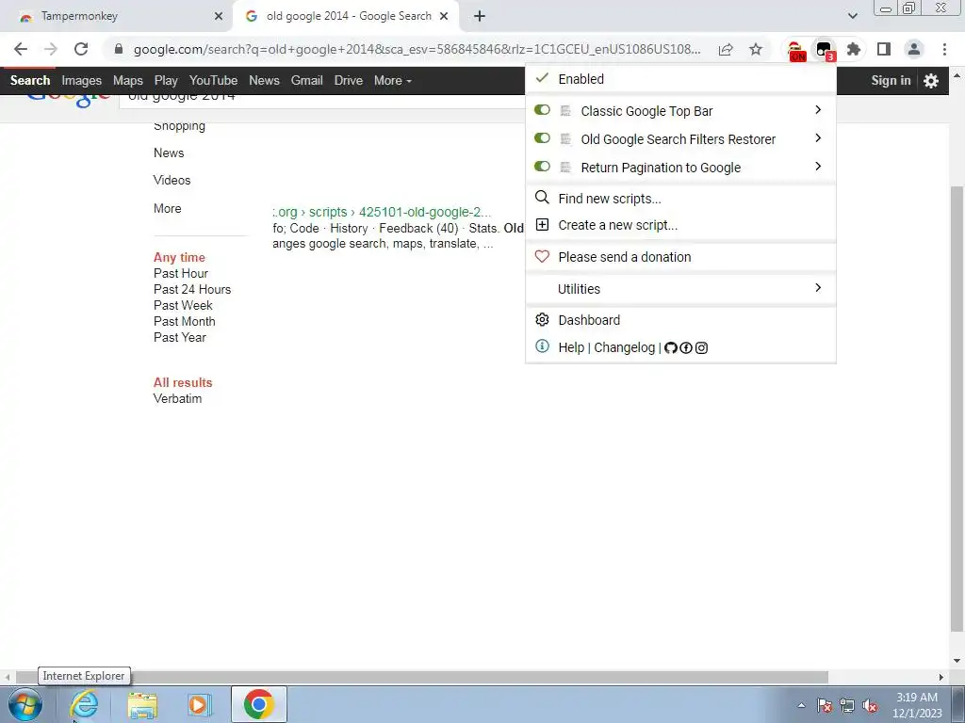This screenshot has height=723, width=965.
Task: Click the Chrome taskbar icon
Action: [258, 704]
